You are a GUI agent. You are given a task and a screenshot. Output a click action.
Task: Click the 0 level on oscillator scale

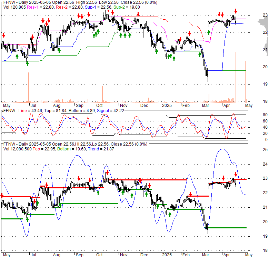[x=267, y=140]
